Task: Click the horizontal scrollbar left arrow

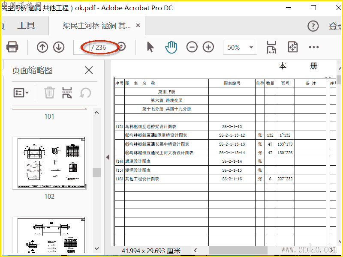Action: (196, 250)
